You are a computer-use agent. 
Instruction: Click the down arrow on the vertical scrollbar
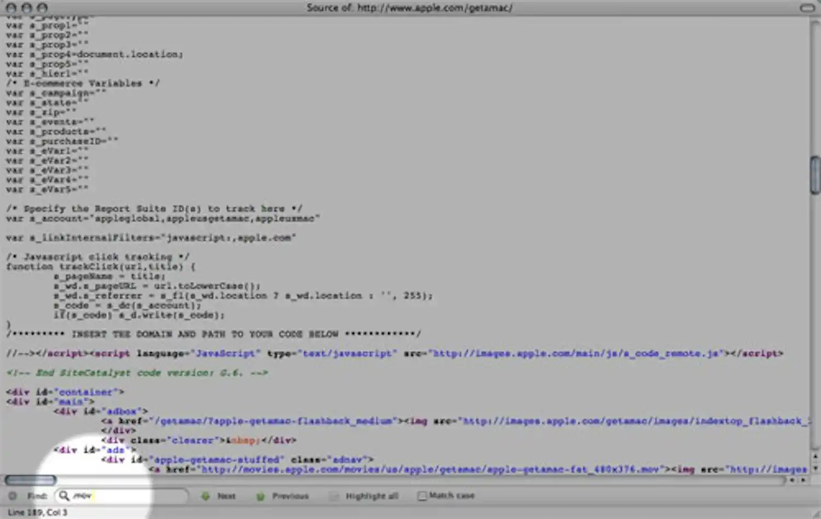815,468
